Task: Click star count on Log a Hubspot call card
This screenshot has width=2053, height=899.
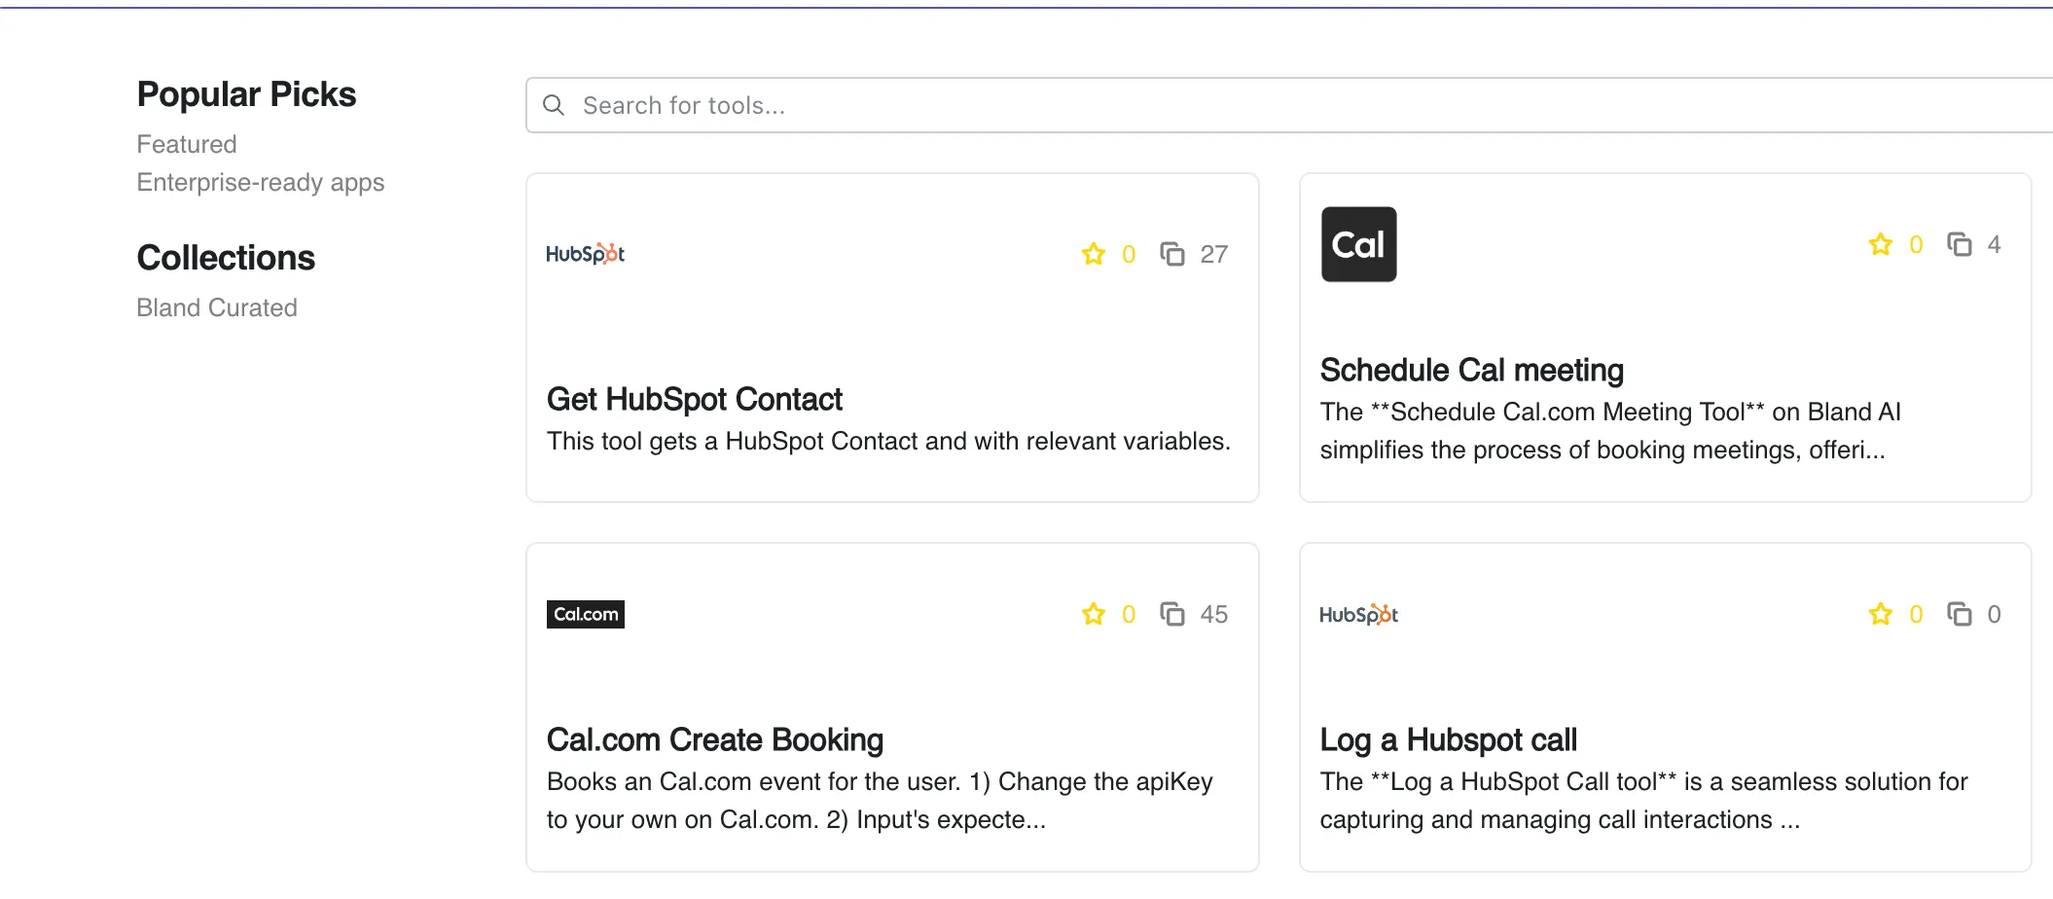Action: click(x=1916, y=614)
